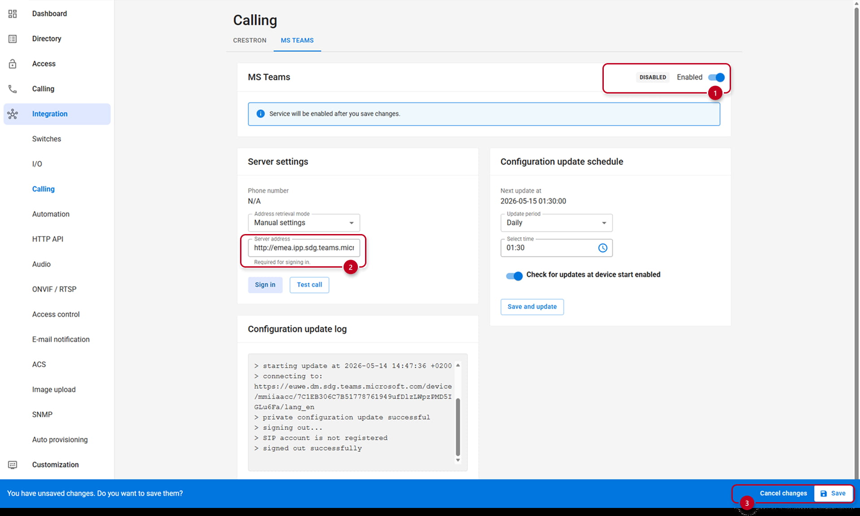Viewport: 860px width, 516px height.
Task: Click the Test call button
Action: pyautogui.click(x=310, y=285)
